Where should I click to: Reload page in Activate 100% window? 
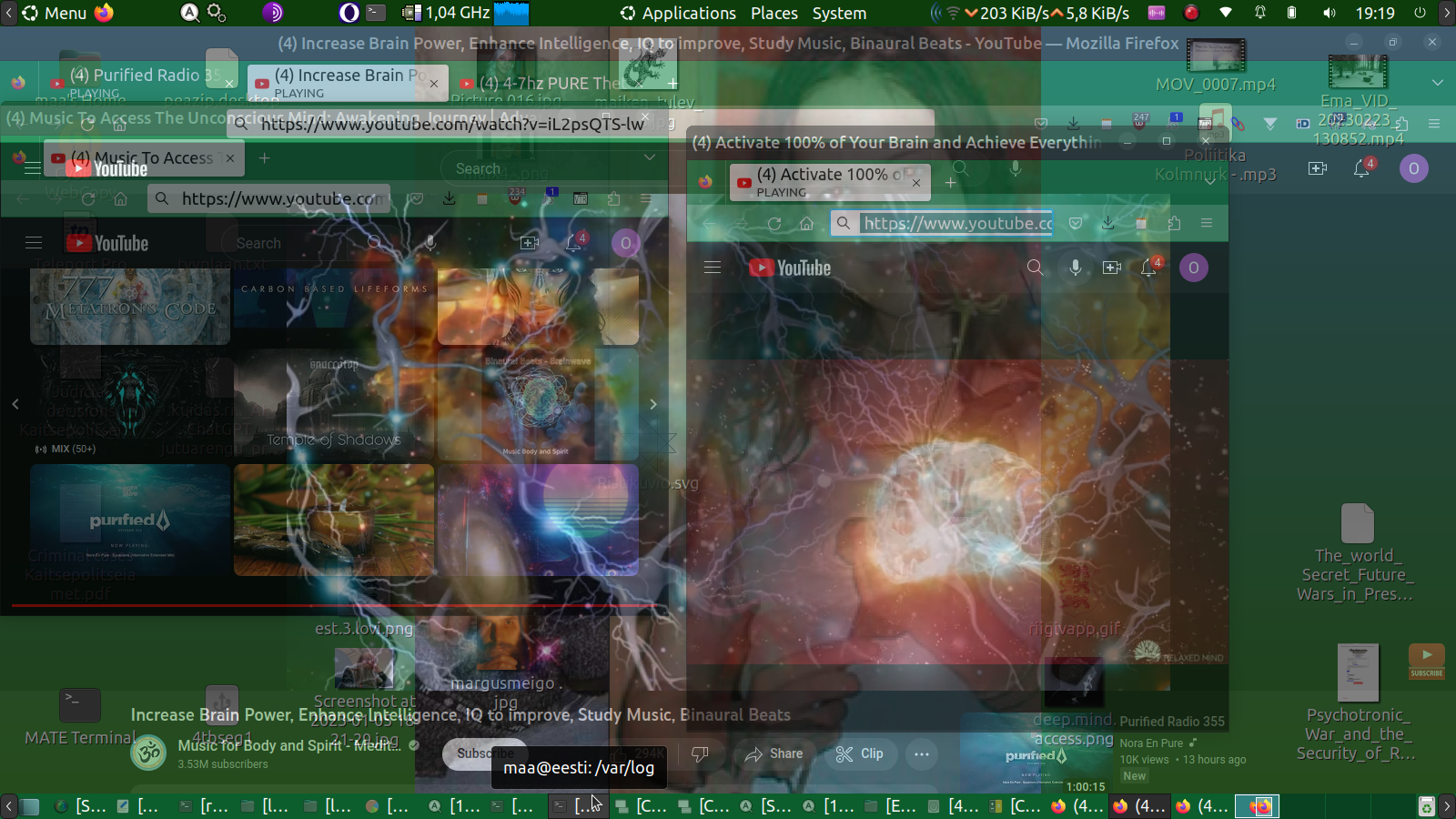(x=774, y=224)
